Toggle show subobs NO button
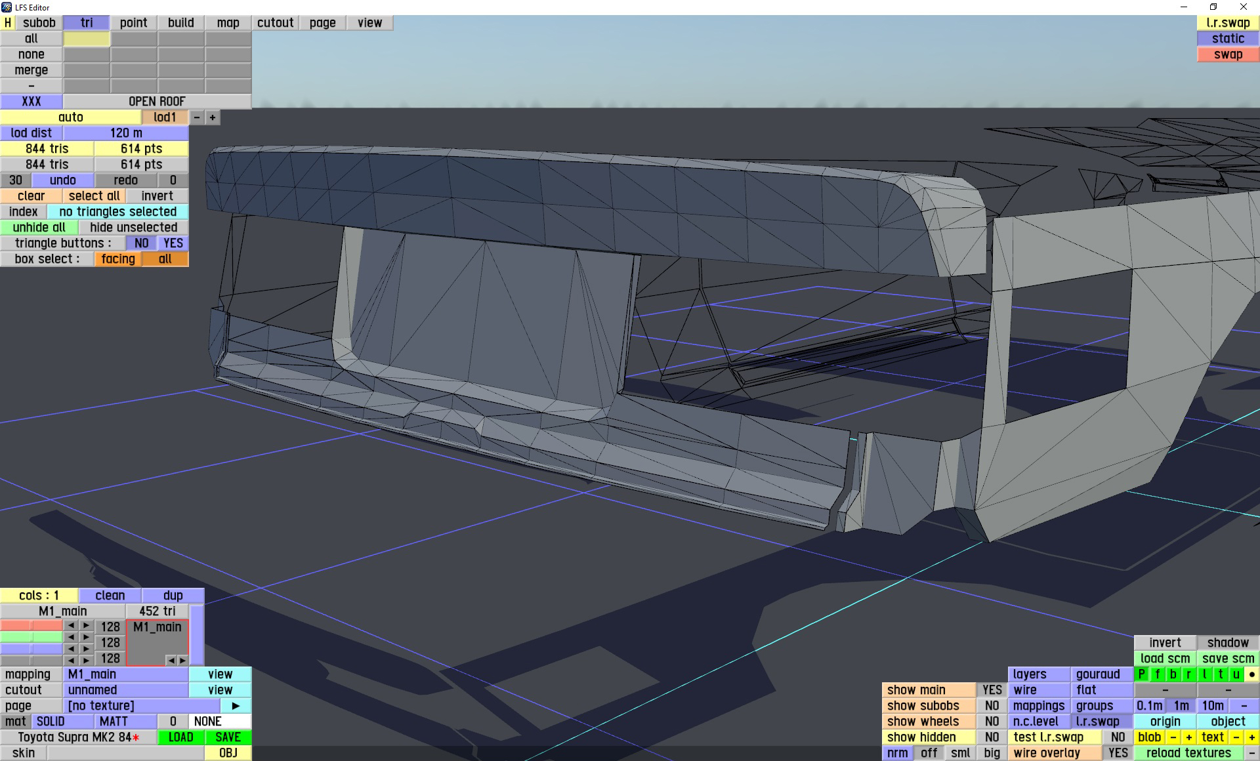This screenshot has height=761, width=1260. pos(992,705)
